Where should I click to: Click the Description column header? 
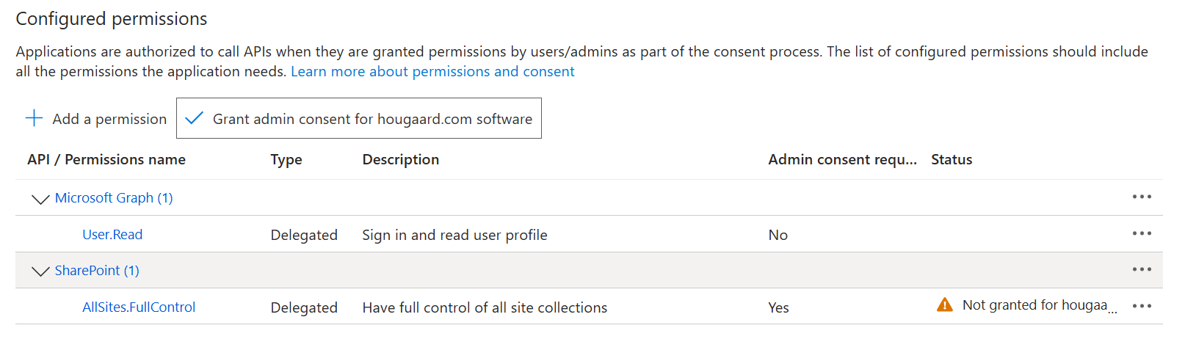(x=401, y=159)
